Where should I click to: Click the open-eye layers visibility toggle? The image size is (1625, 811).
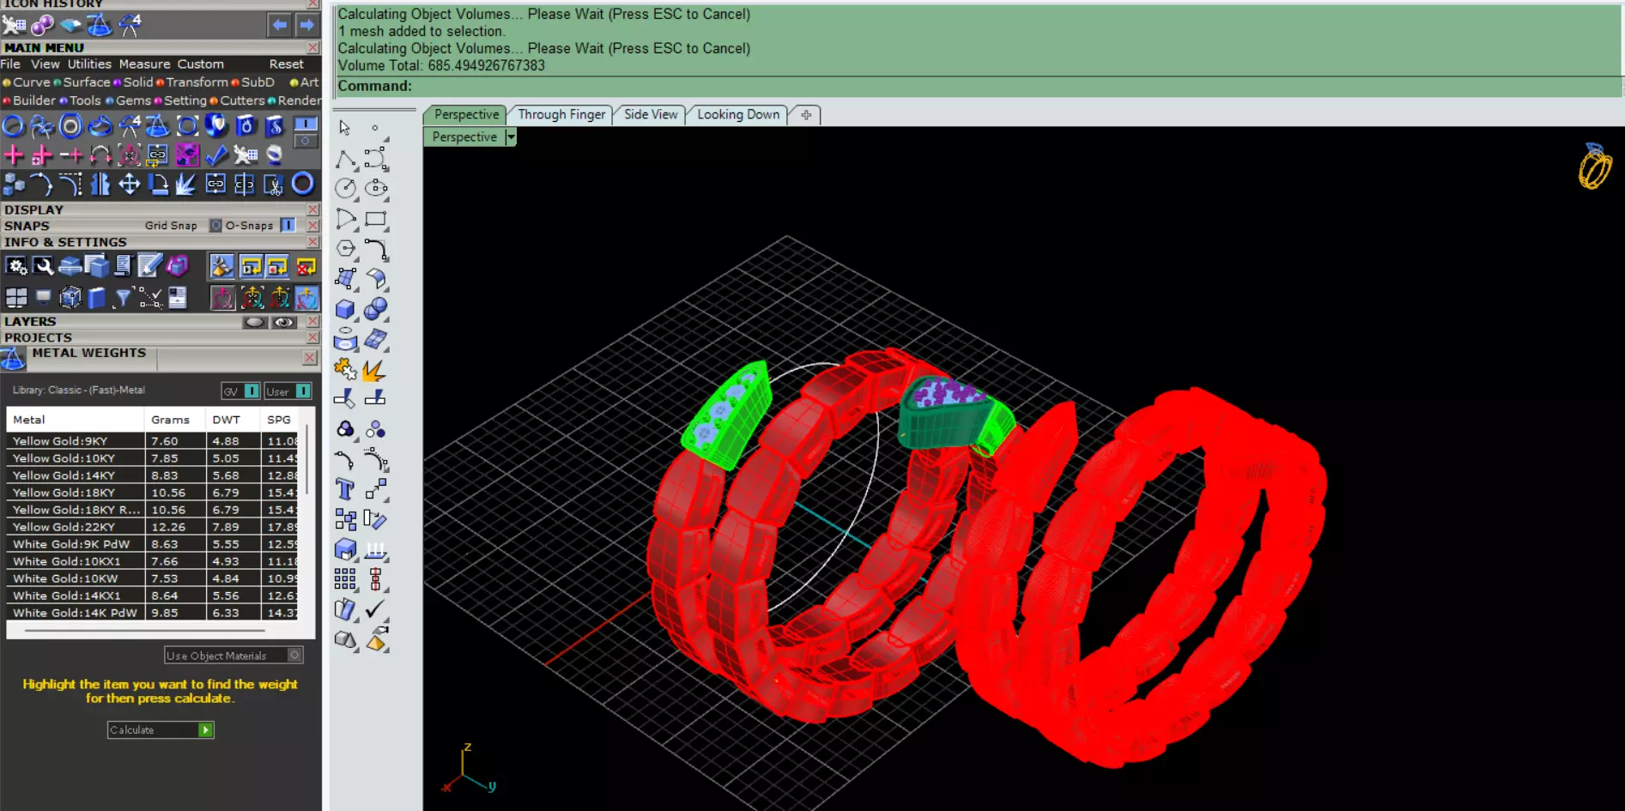pos(284,323)
